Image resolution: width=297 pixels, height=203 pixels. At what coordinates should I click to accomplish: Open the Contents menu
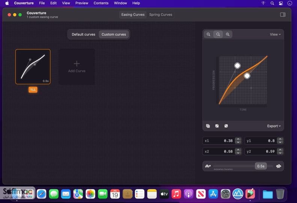[101, 3]
